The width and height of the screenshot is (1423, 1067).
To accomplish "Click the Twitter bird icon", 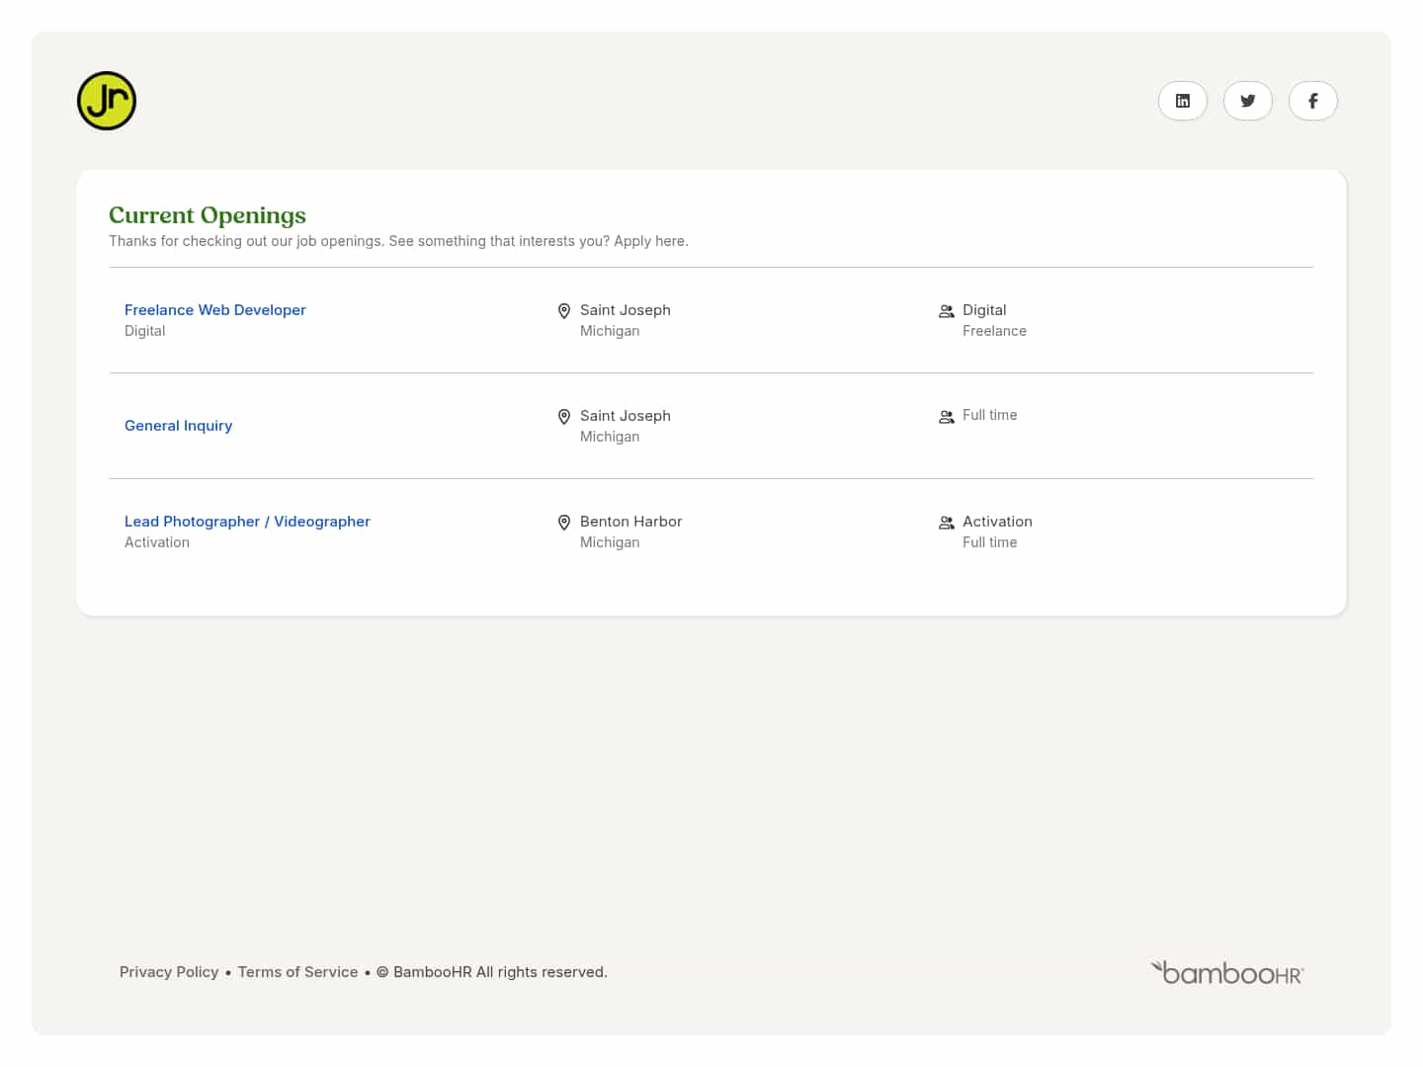I will [x=1247, y=100].
